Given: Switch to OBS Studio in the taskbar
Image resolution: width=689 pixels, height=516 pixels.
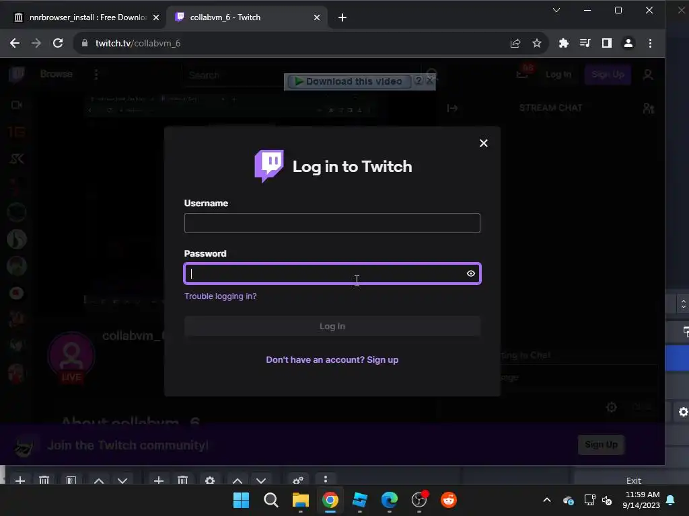Looking at the screenshot, I should 419,500.
